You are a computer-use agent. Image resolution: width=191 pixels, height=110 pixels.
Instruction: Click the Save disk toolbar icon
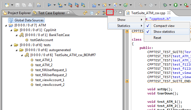(17, 5)
